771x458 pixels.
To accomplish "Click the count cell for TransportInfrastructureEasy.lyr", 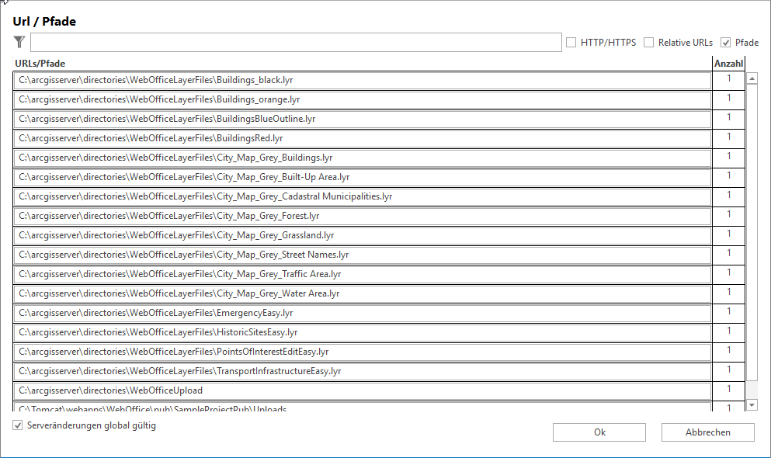I will tap(728, 371).
